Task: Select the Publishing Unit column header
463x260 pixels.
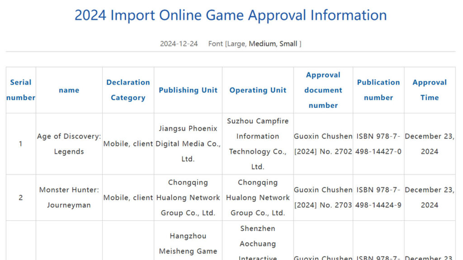Action: [x=188, y=90]
